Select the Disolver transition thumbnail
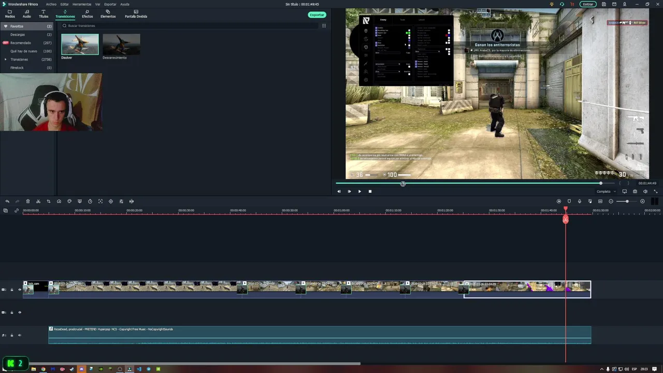This screenshot has height=373, width=663. point(80,45)
